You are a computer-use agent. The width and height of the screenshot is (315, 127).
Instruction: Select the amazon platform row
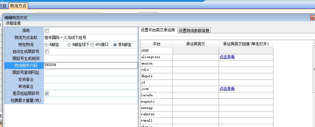tap(207, 63)
